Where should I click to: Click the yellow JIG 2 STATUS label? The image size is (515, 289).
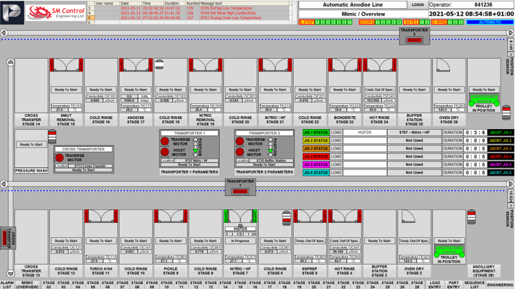pos(316,141)
